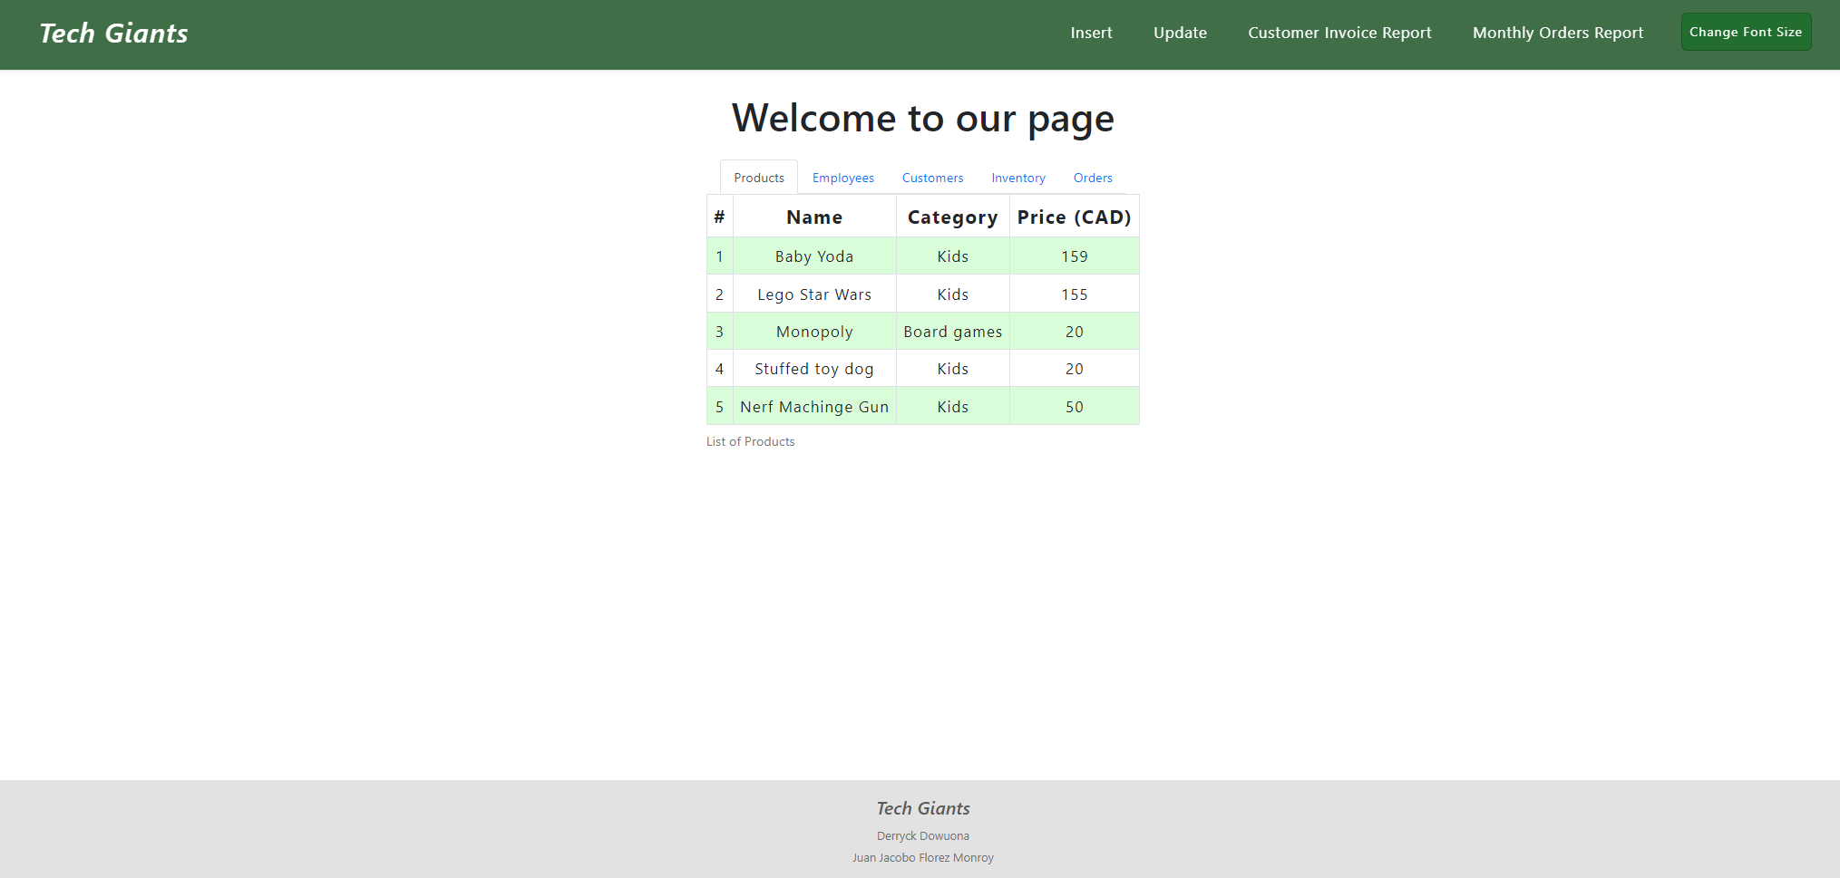Image resolution: width=1840 pixels, height=878 pixels.
Task: Select the Monopoly product cell
Action: (x=814, y=332)
